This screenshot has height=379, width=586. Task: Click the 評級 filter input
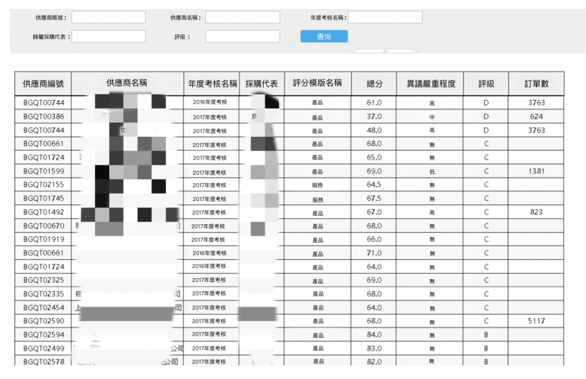(x=243, y=36)
